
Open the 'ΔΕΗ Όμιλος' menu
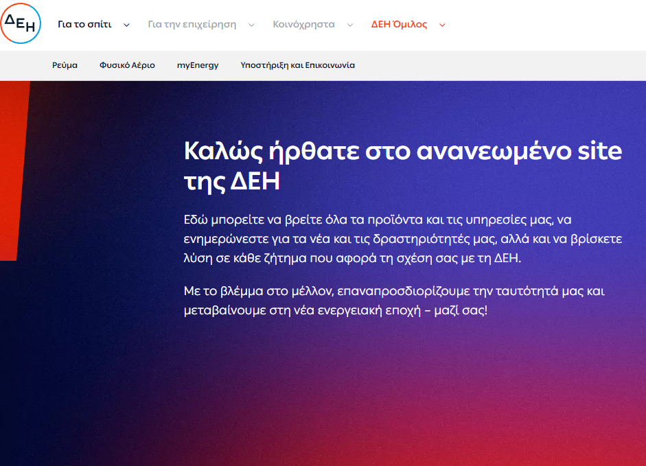point(399,25)
